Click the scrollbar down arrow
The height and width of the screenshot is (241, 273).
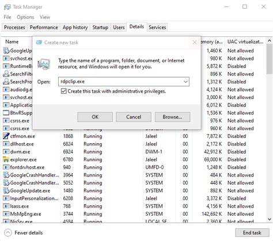pos(270,219)
